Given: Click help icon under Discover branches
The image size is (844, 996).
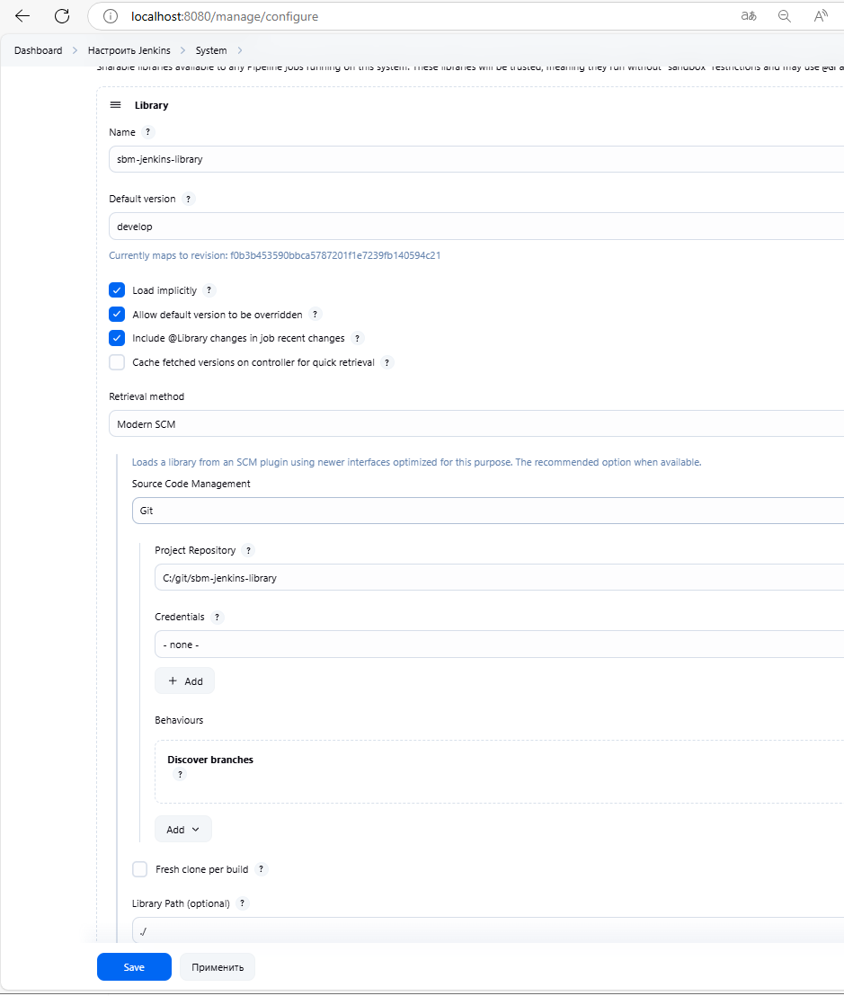Looking at the screenshot, I should click(180, 775).
